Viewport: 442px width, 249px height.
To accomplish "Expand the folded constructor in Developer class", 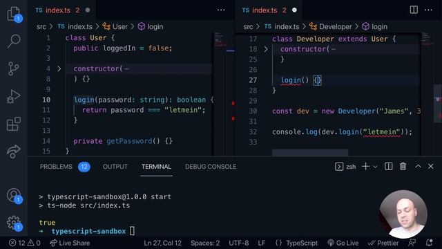I will (265, 49).
